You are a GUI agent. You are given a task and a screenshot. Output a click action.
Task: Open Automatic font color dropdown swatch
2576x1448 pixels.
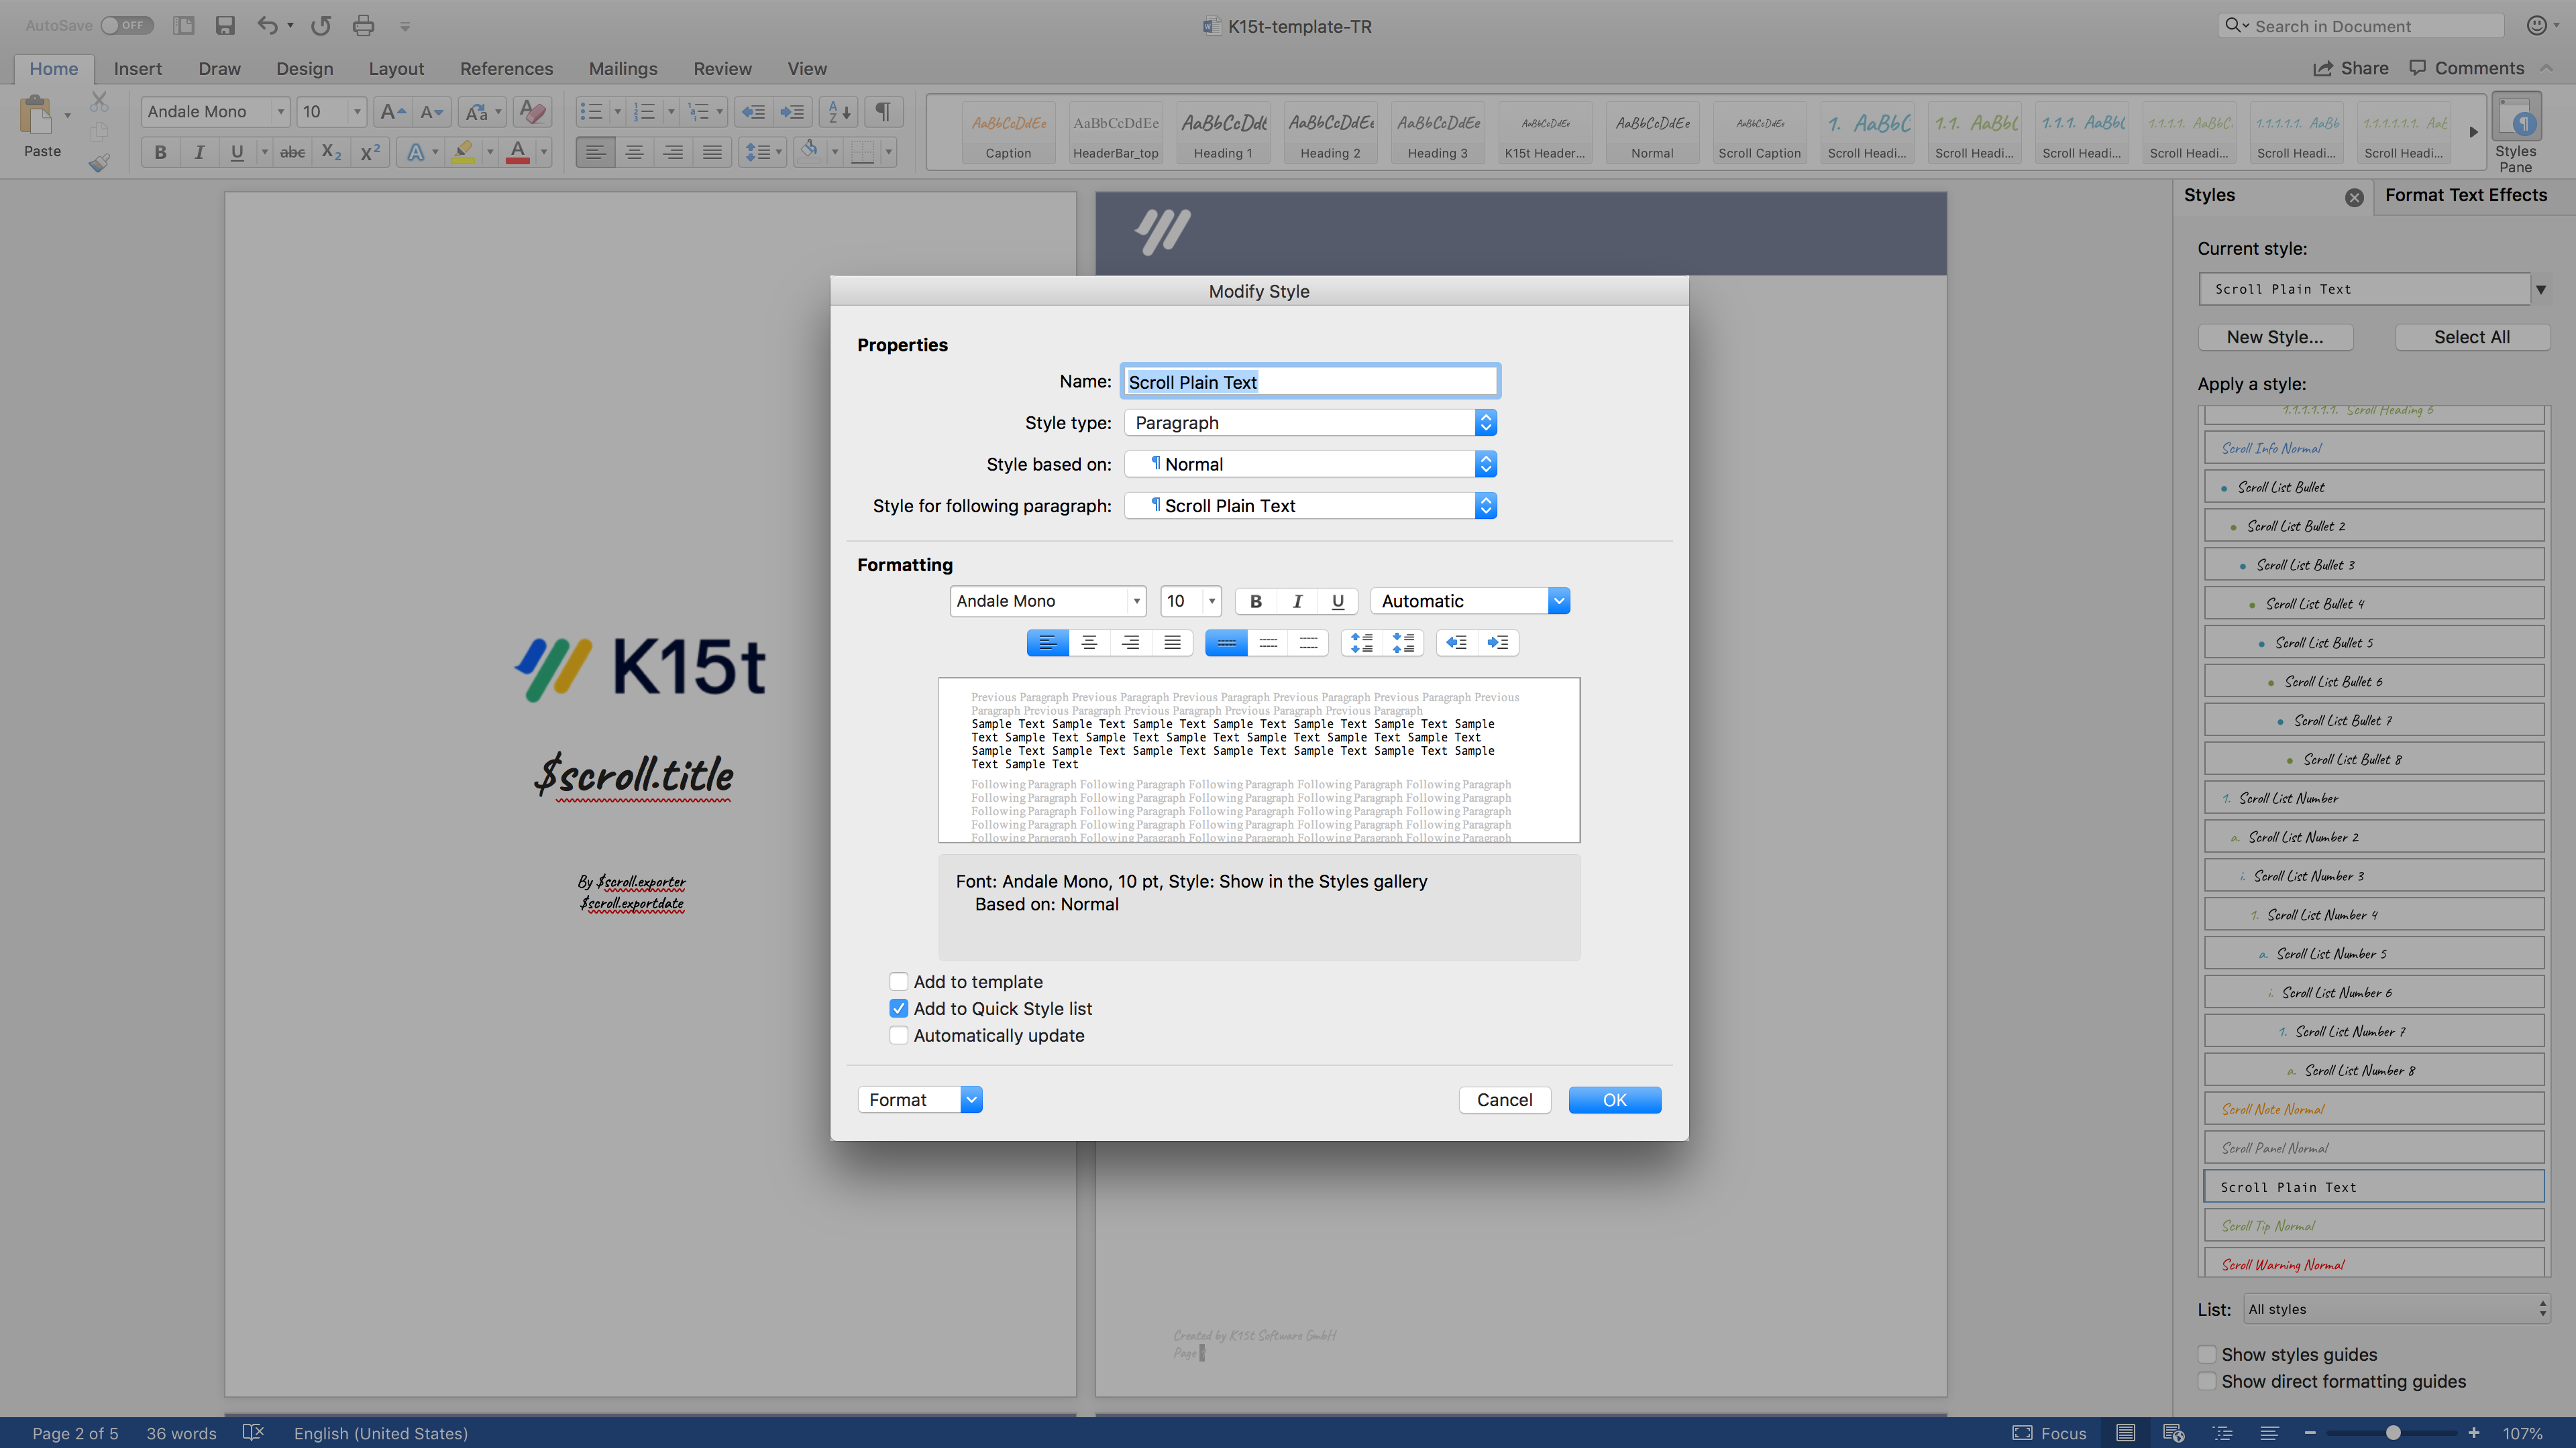coord(1558,601)
